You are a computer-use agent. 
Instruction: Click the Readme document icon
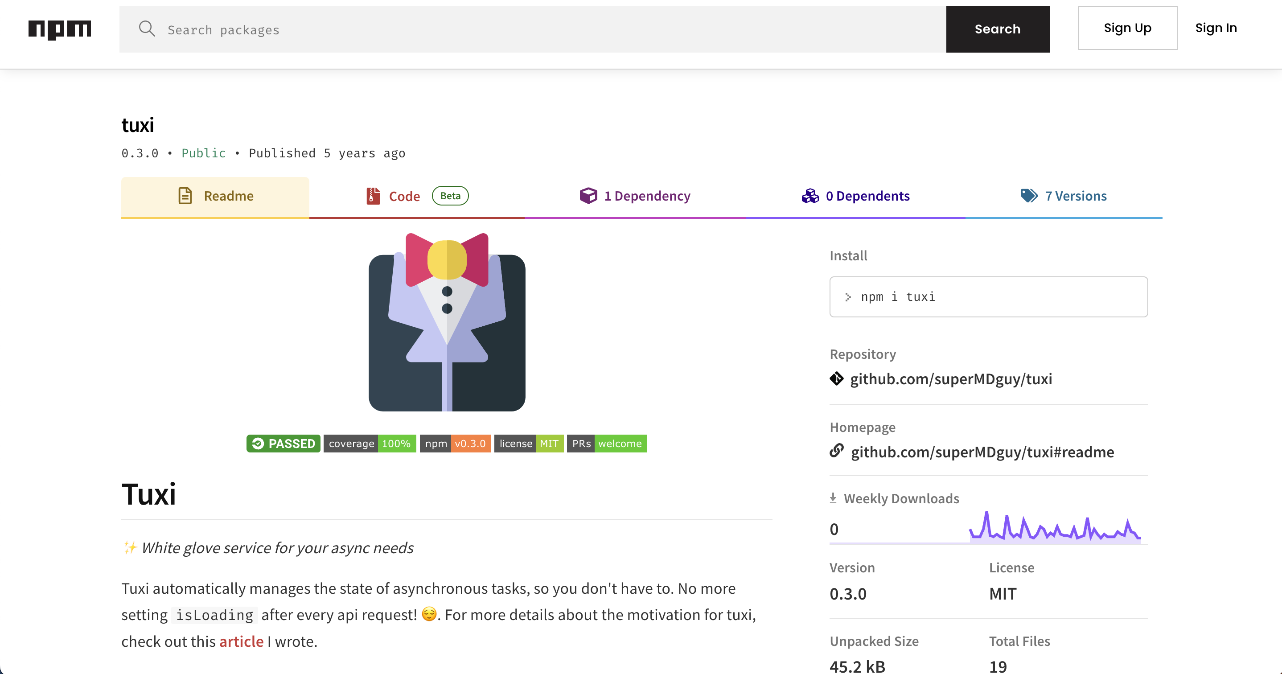[x=185, y=196]
